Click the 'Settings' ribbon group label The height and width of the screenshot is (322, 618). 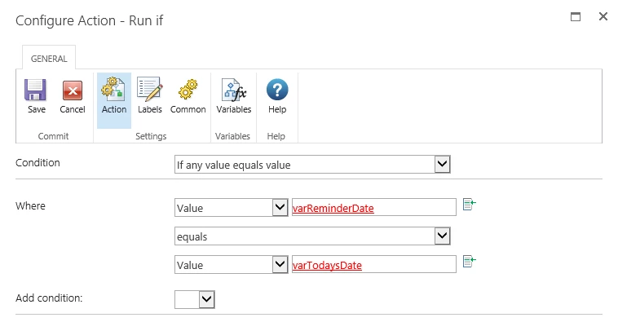pos(151,136)
